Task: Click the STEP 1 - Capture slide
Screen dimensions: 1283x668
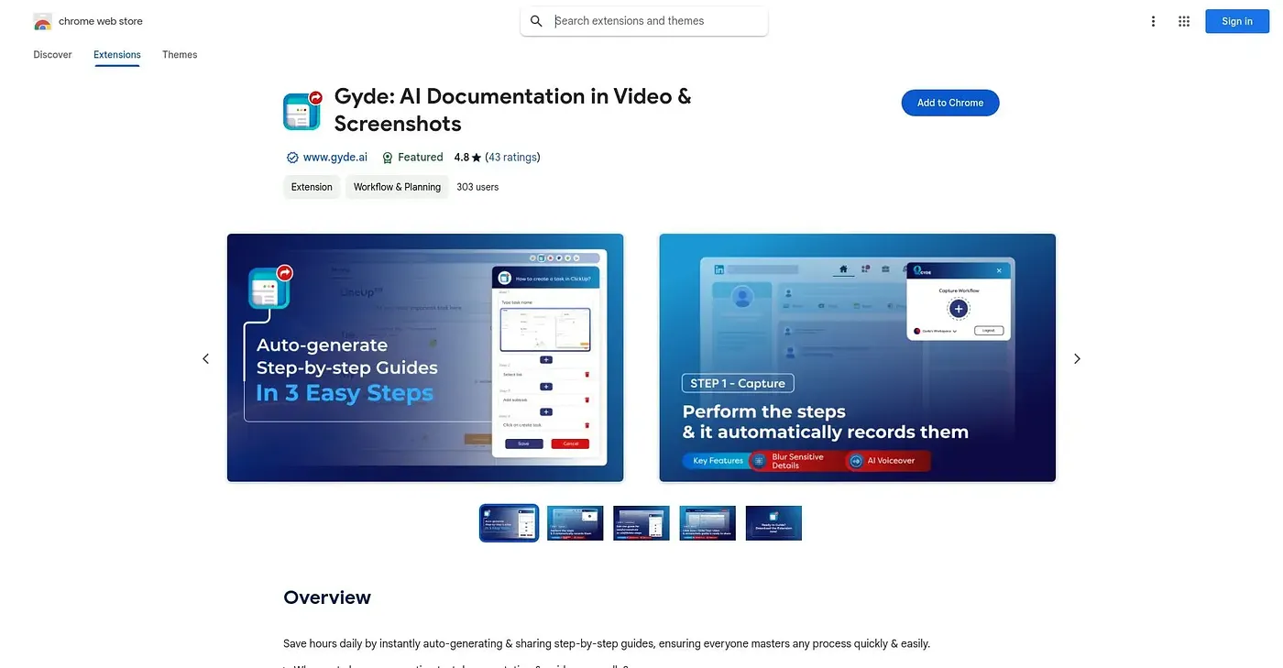Action: 858,357
